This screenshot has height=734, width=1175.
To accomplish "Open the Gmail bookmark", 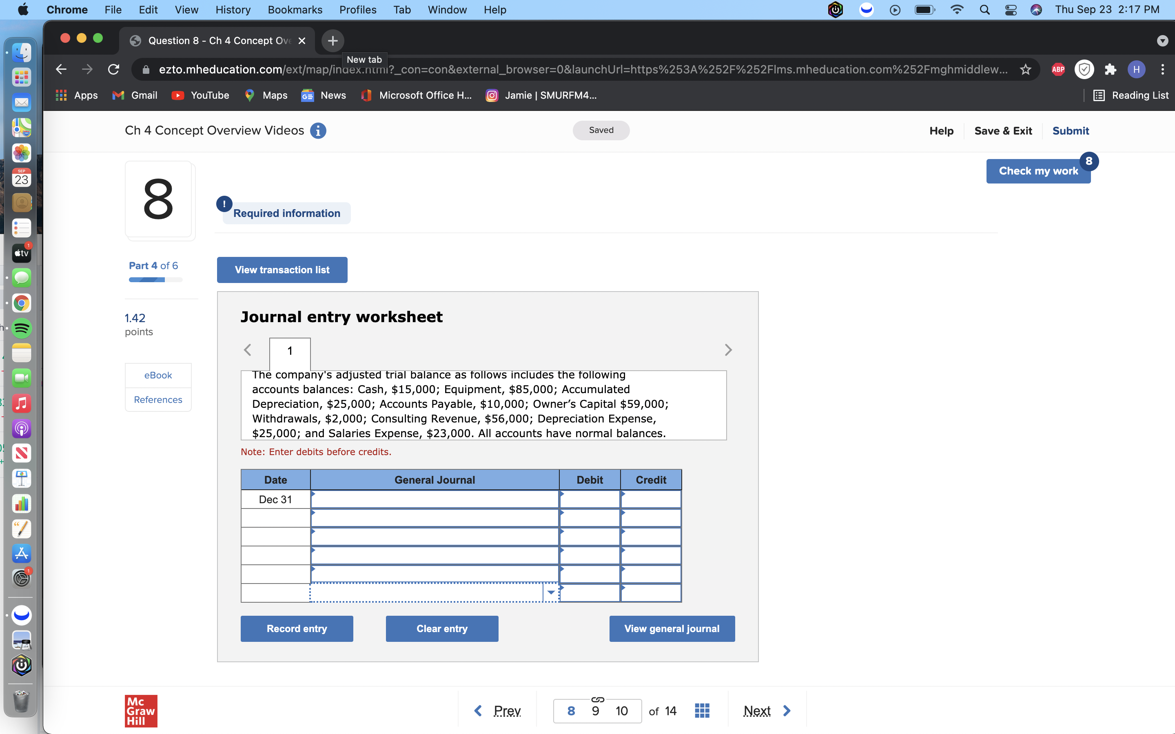I will point(135,95).
